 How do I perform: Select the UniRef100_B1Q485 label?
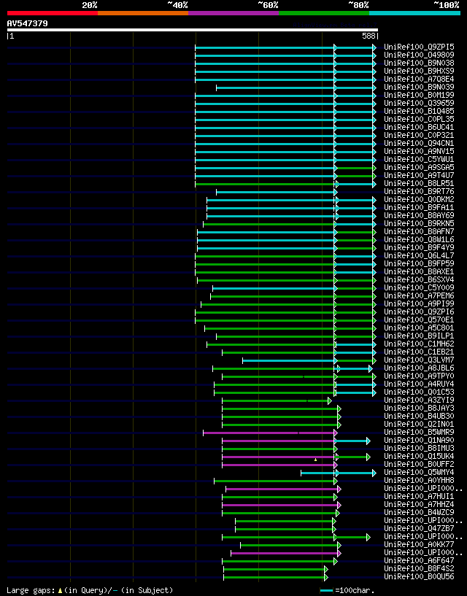point(419,112)
